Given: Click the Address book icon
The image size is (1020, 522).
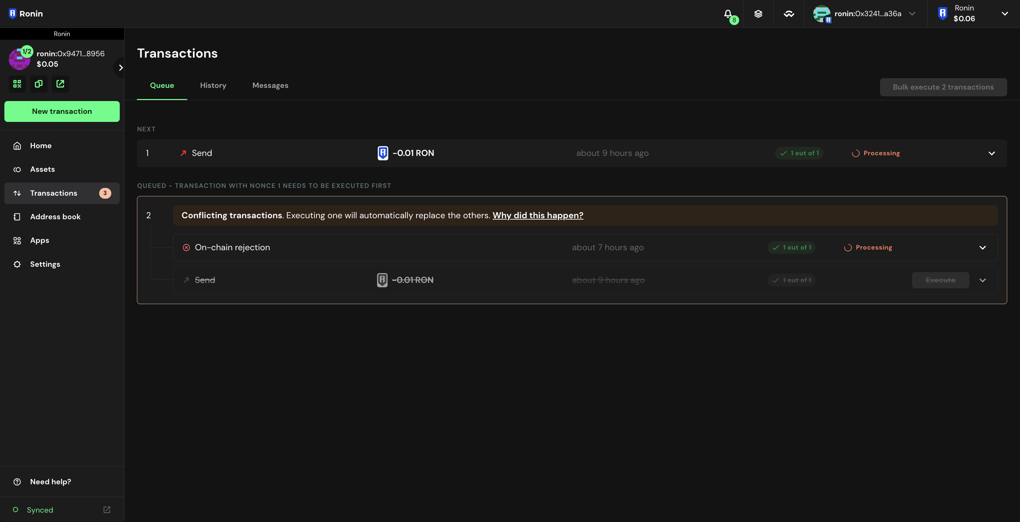Looking at the screenshot, I should click(x=17, y=217).
